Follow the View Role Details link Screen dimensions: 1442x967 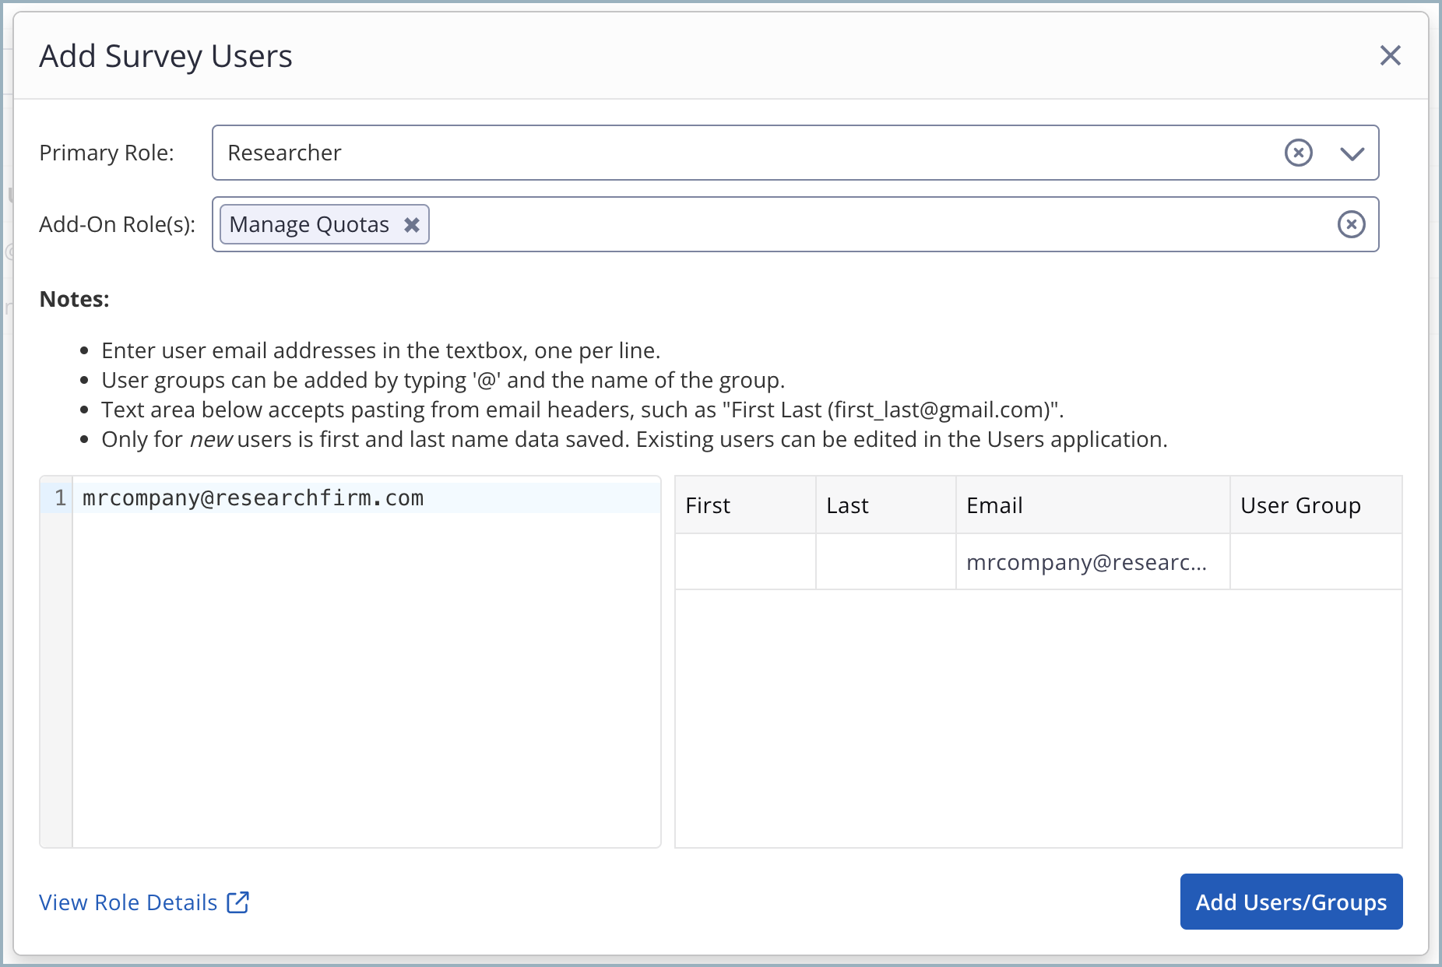tap(127, 902)
